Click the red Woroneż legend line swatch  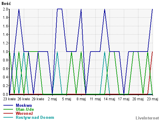point(8,113)
